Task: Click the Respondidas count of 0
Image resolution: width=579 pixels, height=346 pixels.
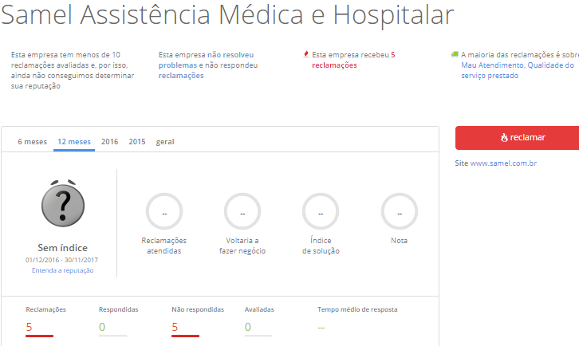Action: click(x=102, y=327)
